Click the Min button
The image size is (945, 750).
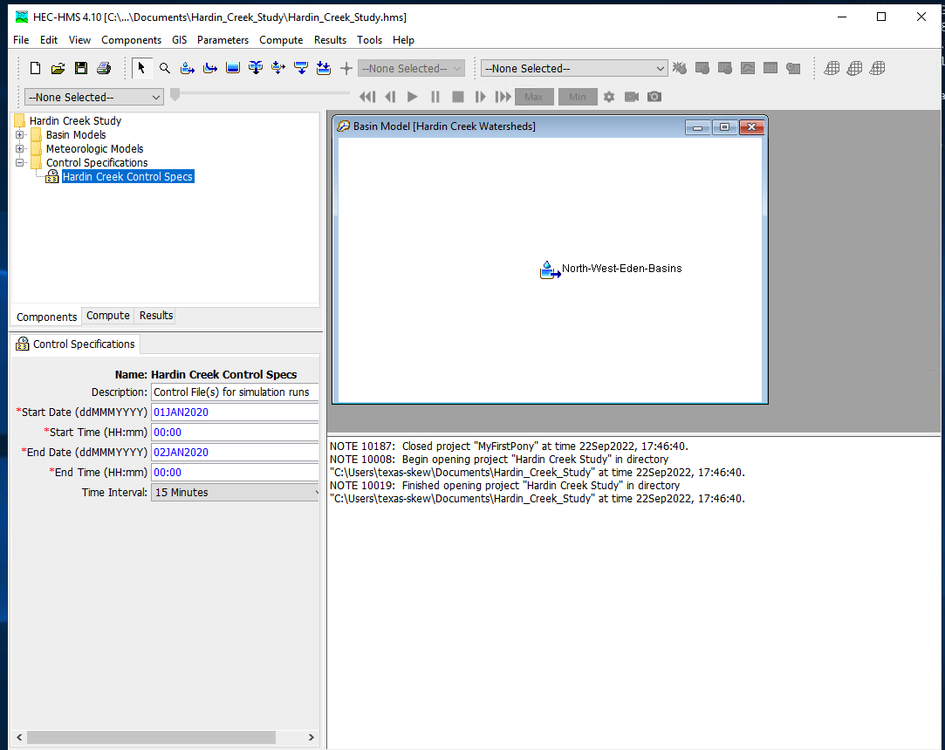point(578,97)
